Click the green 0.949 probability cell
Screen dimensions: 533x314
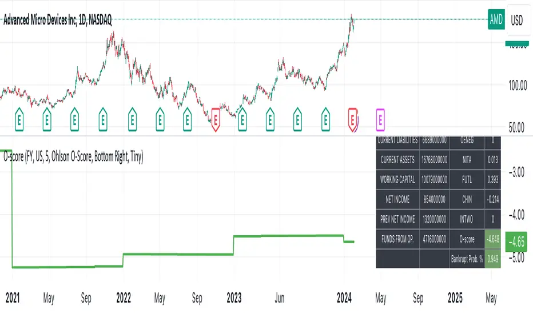tap(492, 259)
